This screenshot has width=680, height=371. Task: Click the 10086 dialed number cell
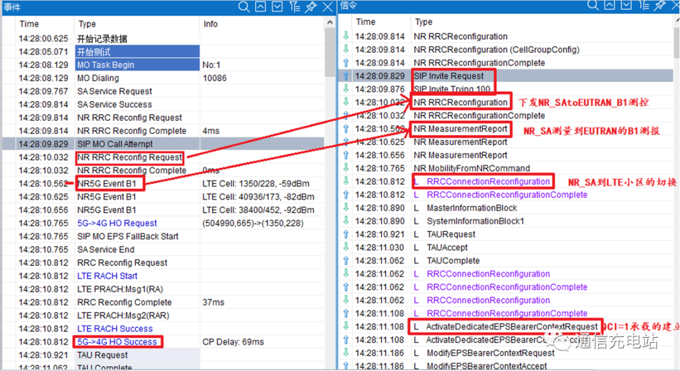[215, 78]
